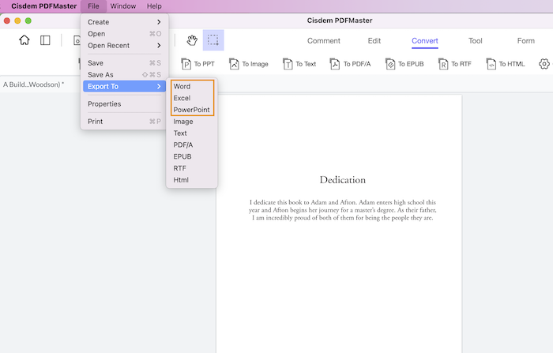The width and height of the screenshot is (553, 353).
Task: Expand the Open Recent submenu
Action: 124,45
